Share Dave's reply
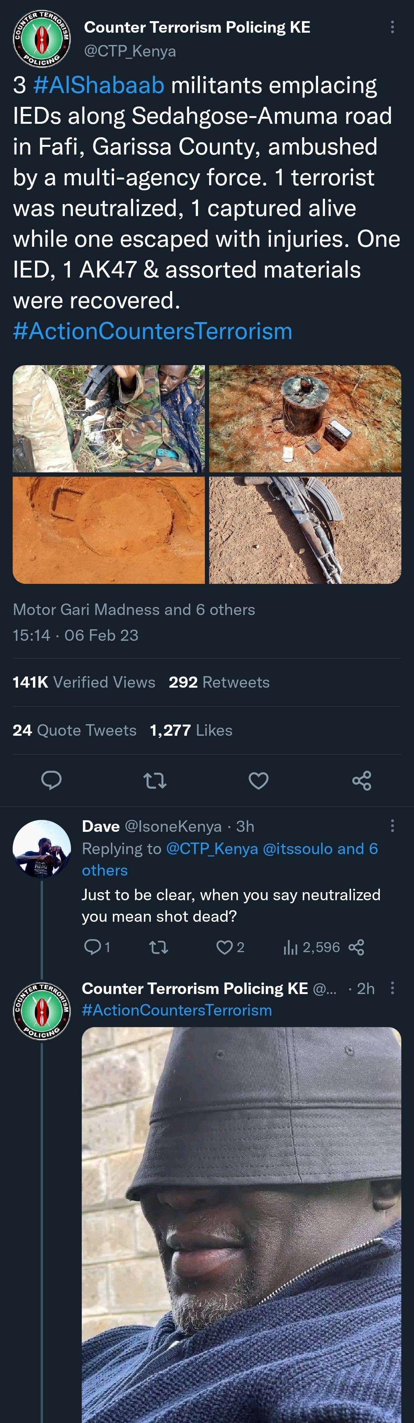 coord(357,948)
